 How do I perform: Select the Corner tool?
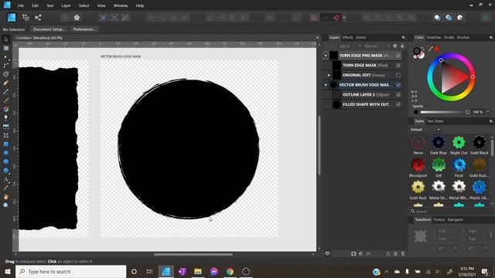(x=6, y=66)
